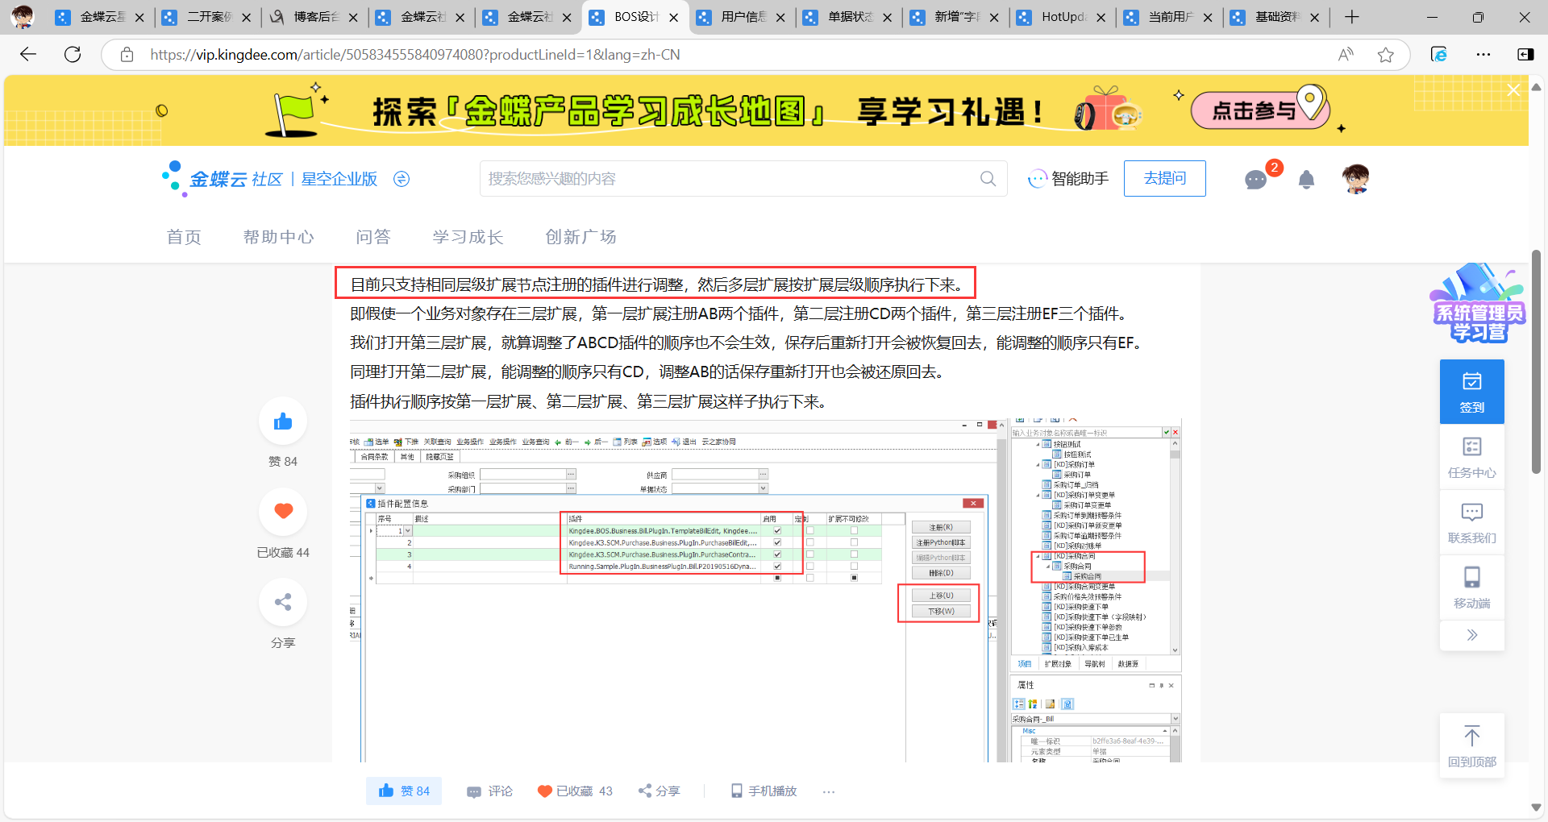
Task: View site information lock icon
Action: [x=127, y=55]
